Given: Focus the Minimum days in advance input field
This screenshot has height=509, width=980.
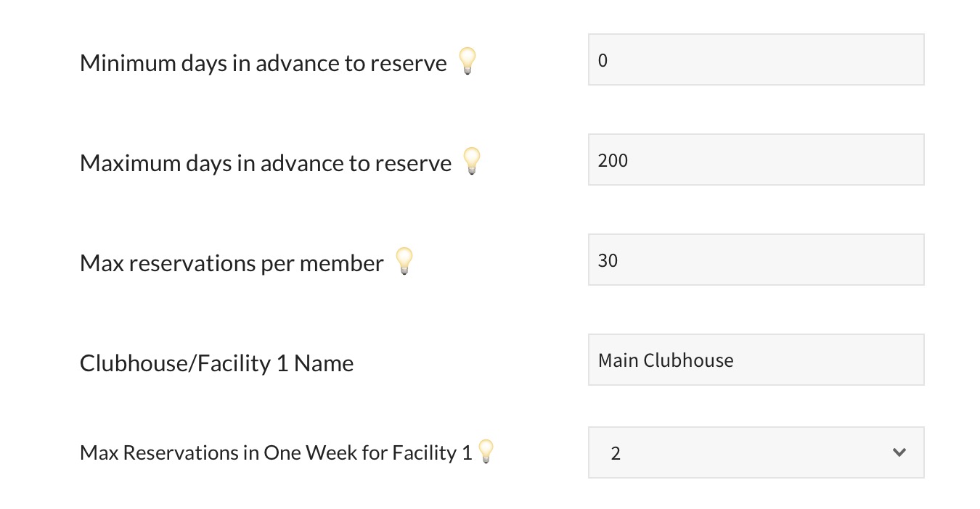Looking at the screenshot, I should tap(755, 60).
